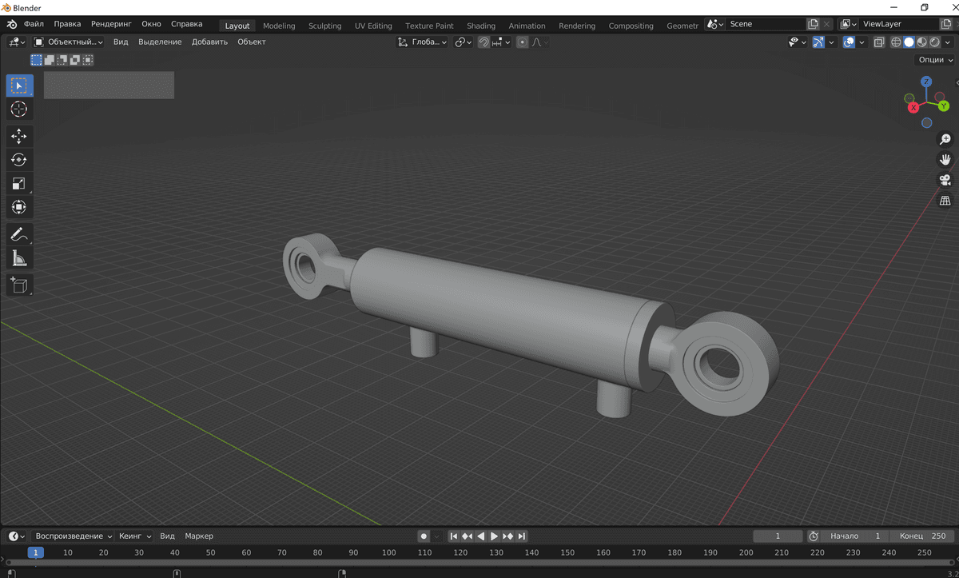
Task: Switch to solid viewport shading
Action: (x=909, y=42)
